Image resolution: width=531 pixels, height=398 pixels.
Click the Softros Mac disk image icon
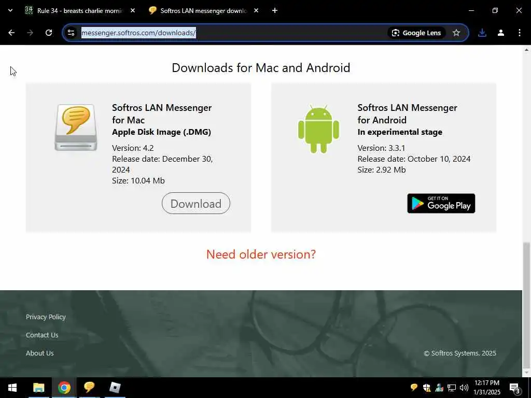pos(76,127)
